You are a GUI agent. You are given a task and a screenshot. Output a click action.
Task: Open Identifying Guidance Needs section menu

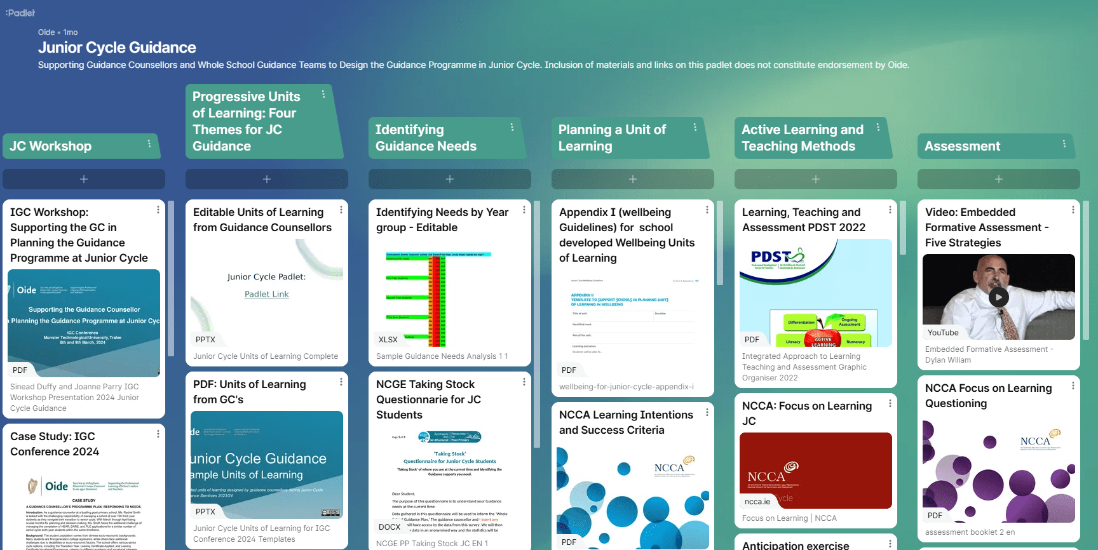coord(512,127)
